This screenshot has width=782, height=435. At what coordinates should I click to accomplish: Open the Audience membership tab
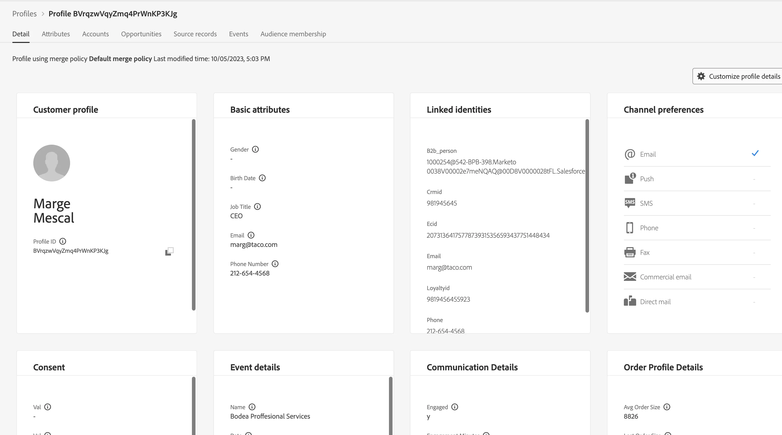[293, 34]
